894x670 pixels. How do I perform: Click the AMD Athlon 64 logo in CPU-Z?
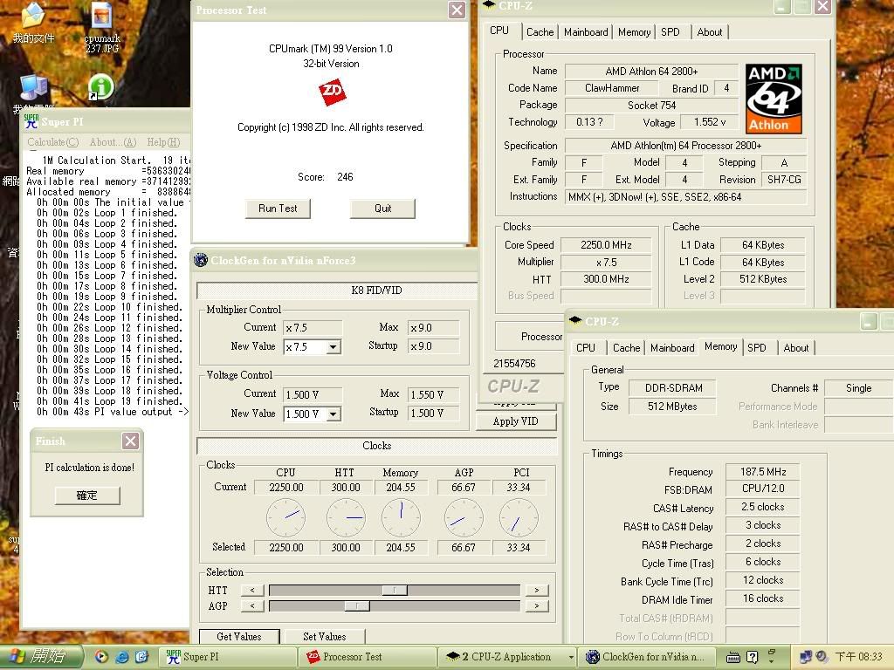(774, 97)
